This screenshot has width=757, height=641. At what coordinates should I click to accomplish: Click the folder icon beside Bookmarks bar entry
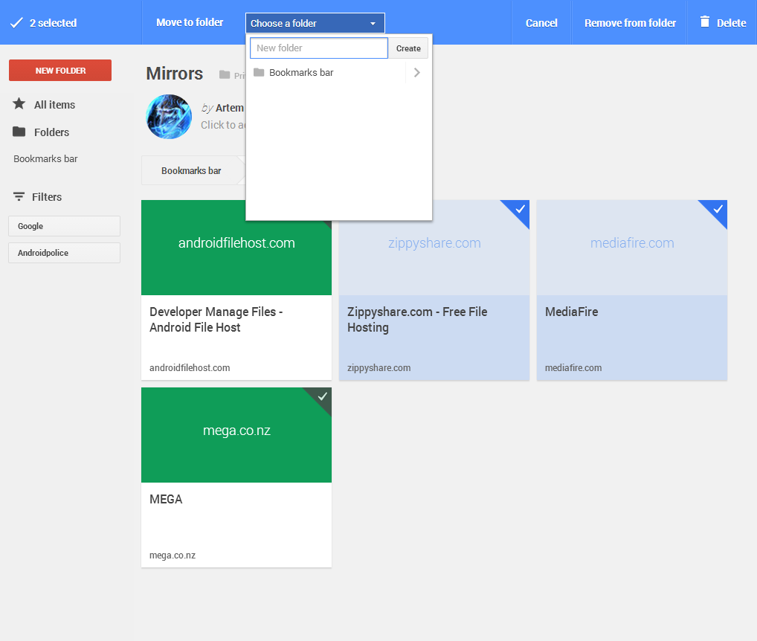259,72
